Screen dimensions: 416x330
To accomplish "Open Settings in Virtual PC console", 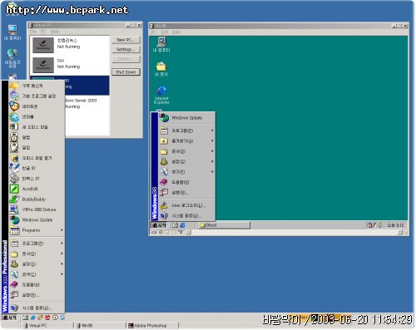I will (126, 50).
